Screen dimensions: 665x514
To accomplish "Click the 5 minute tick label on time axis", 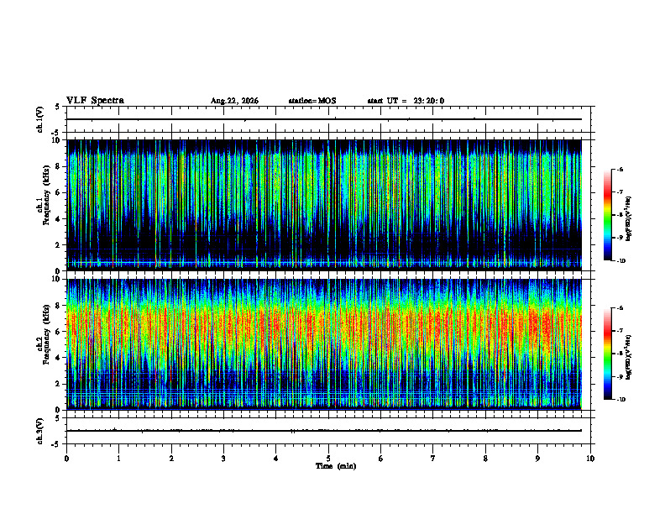I will pyautogui.click(x=328, y=459).
